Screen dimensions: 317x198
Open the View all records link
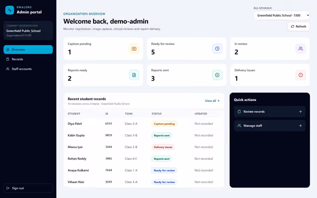(212, 100)
